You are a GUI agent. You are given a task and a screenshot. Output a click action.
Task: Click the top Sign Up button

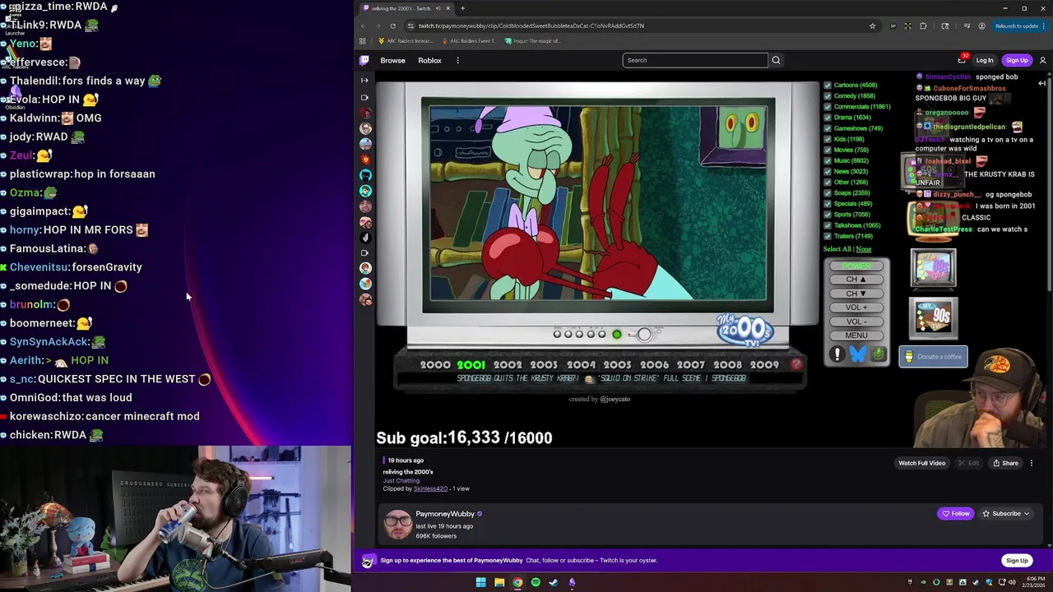click(x=1017, y=60)
